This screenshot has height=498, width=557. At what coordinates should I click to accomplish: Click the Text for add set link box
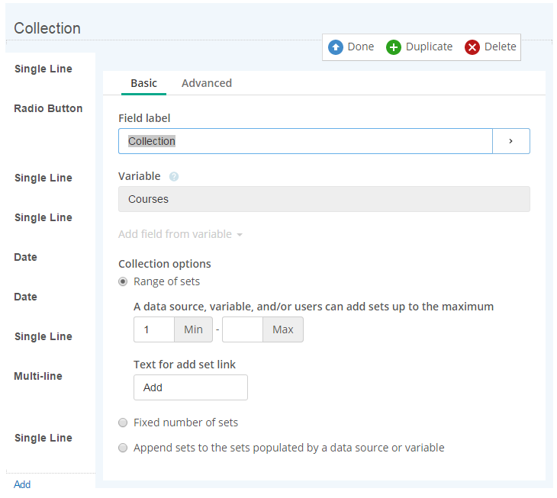tap(191, 387)
